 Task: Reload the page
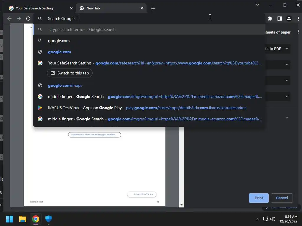tap(28, 19)
